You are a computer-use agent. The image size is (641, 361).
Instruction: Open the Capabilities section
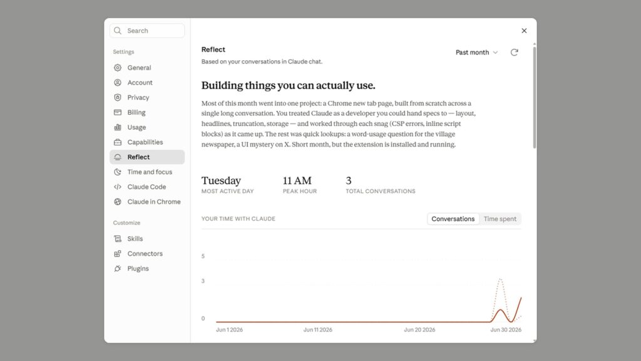(147, 142)
